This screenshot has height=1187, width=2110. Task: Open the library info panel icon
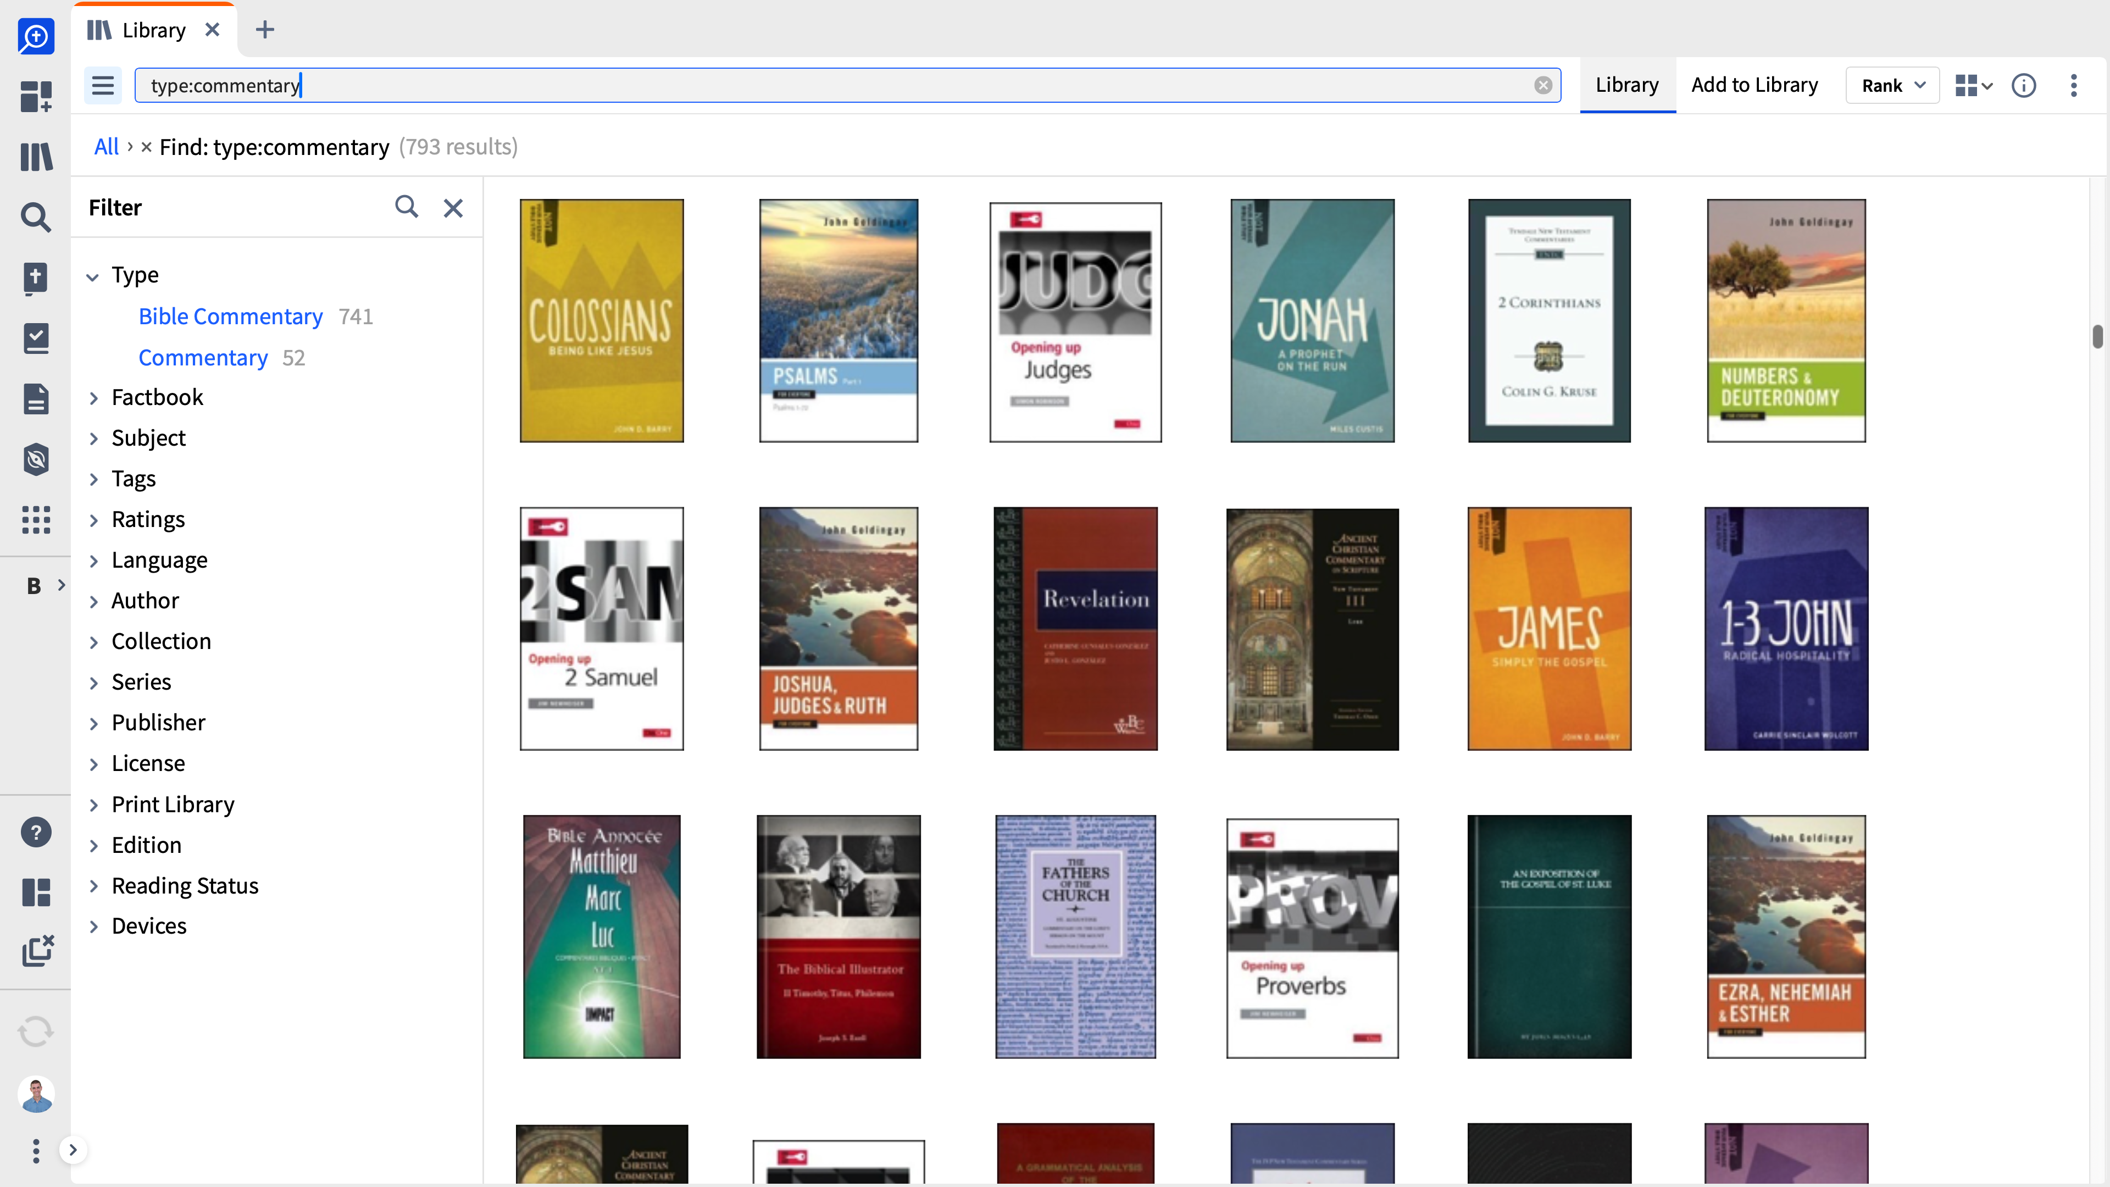coord(2024,85)
